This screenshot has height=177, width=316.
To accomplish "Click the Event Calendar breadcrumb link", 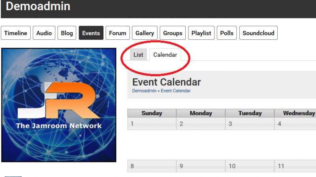I will pos(175,91).
